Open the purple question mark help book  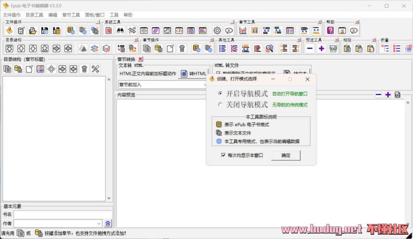click(330, 31)
